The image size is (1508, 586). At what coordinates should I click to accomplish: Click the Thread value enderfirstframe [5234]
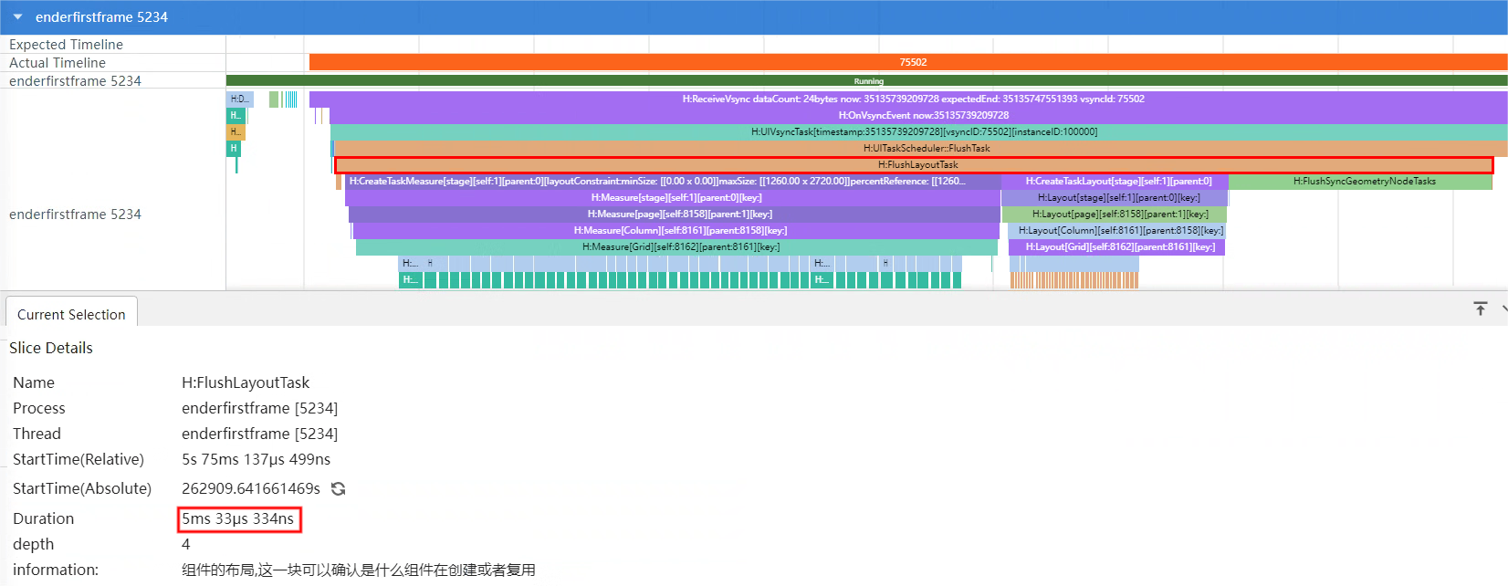click(259, 434)
